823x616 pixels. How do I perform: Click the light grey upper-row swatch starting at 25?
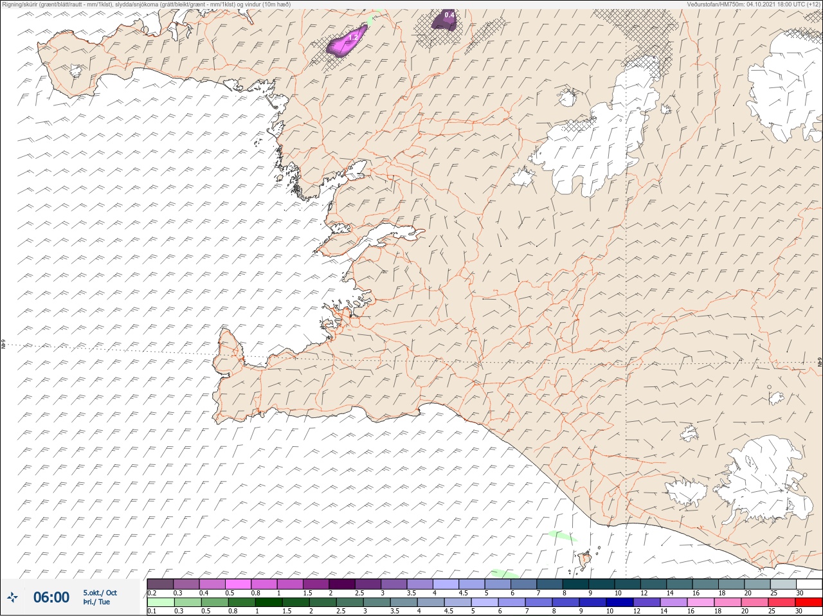(783, 584)
